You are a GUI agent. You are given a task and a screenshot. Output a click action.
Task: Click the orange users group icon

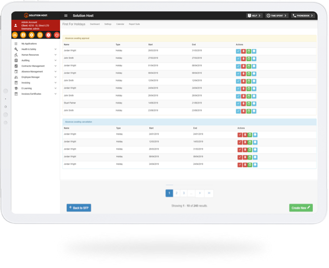15,35
